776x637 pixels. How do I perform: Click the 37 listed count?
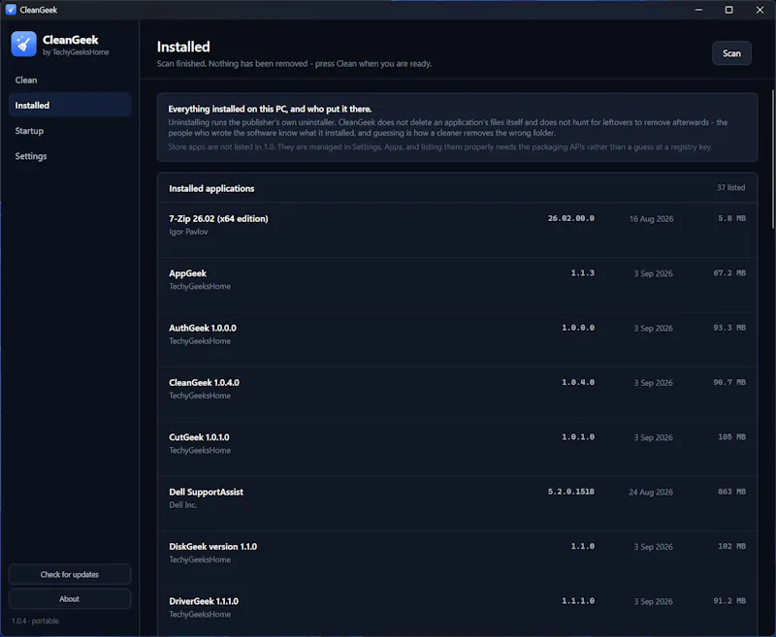[x=731, y=187]
